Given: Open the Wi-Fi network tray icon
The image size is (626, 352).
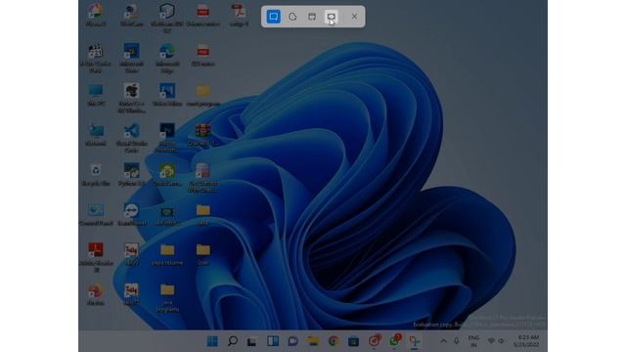Looking at the screenshot, I should [x=491, y=341].
